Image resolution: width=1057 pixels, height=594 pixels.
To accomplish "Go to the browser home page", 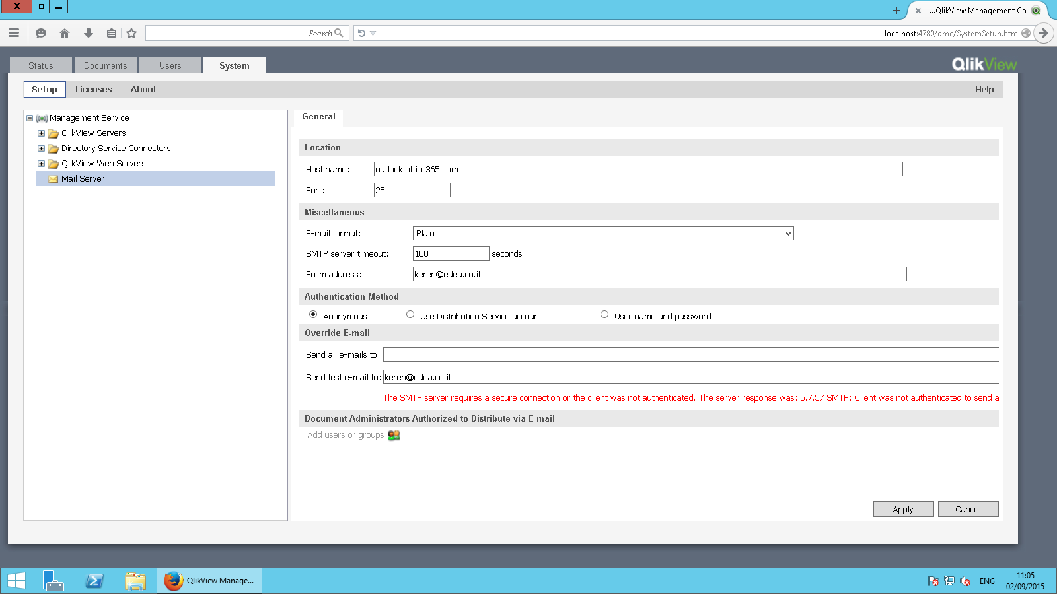I will [x=65, y=33].
